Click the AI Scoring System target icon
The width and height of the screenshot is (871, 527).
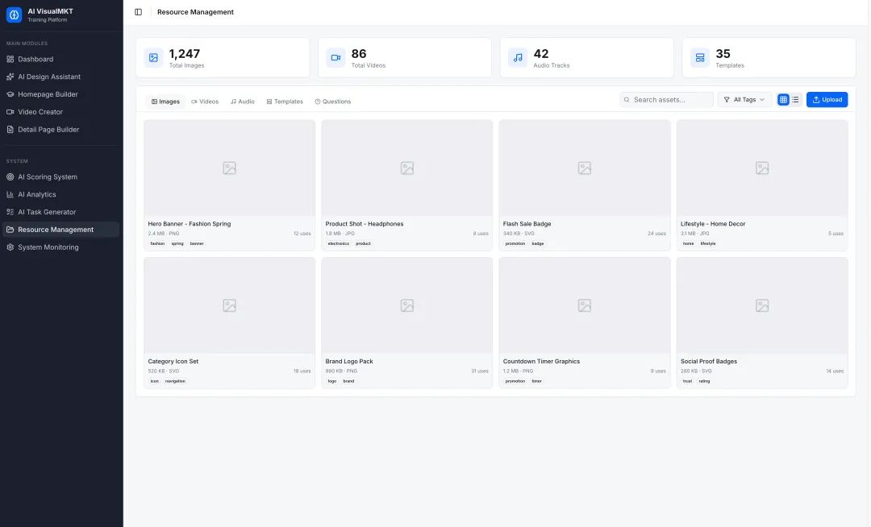(x=10, y=177)
